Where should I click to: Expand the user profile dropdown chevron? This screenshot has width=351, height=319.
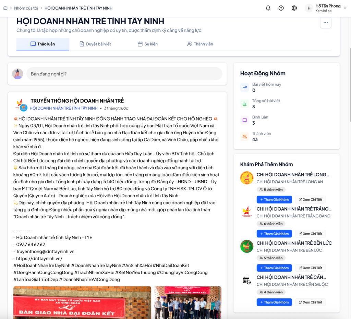tap(345, 8)
